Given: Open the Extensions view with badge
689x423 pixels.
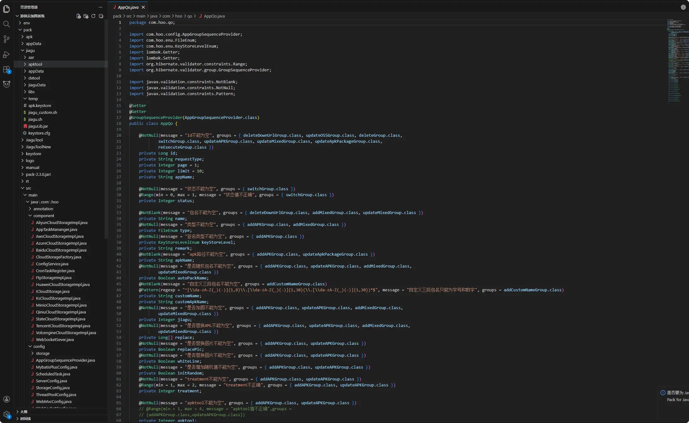Looking at the screenshot, I should (6, 69).
